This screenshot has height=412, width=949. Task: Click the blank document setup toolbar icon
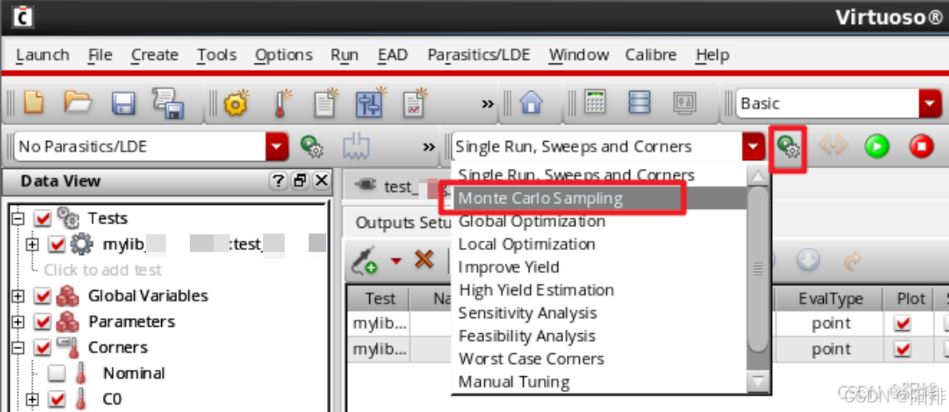pyautogui.click(x=326, y=103)
